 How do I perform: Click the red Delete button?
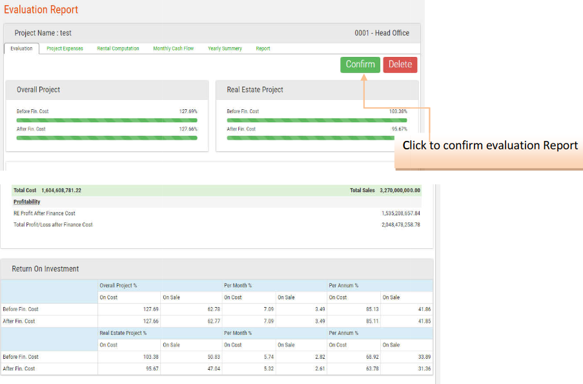point(400,65)
